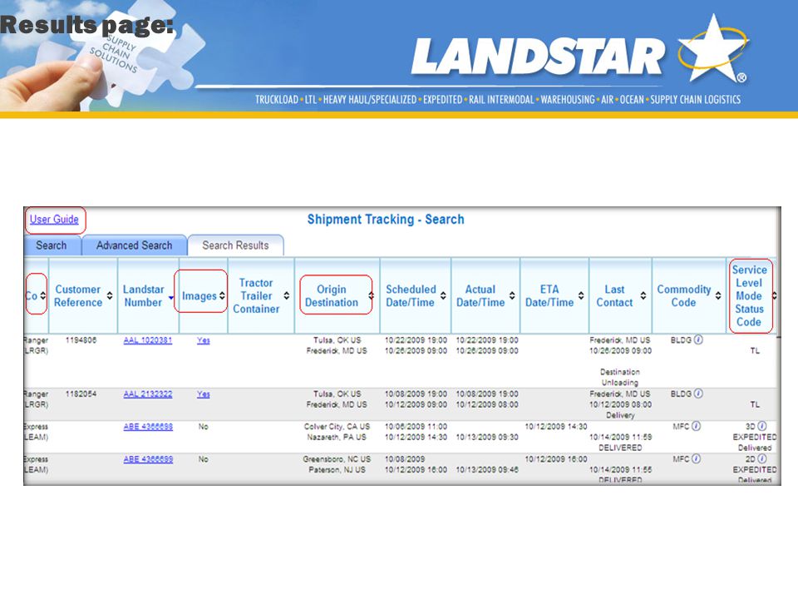Sort by ETA Date/Time arrows

point(581,295)
